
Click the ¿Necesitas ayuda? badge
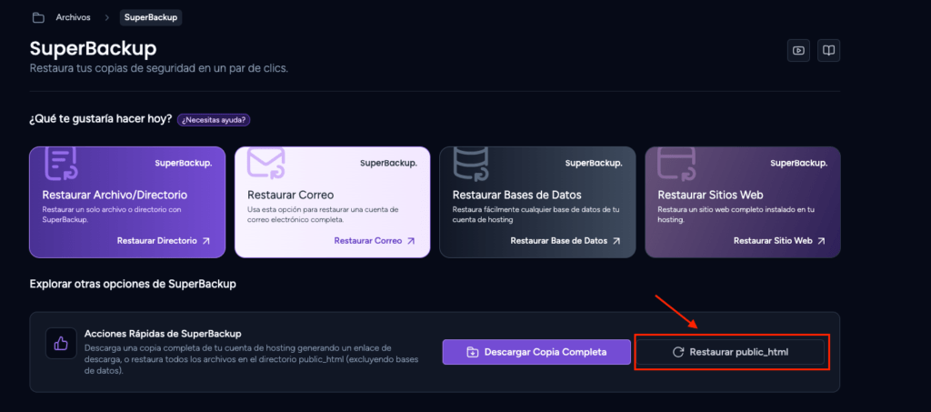coord(215,119)
